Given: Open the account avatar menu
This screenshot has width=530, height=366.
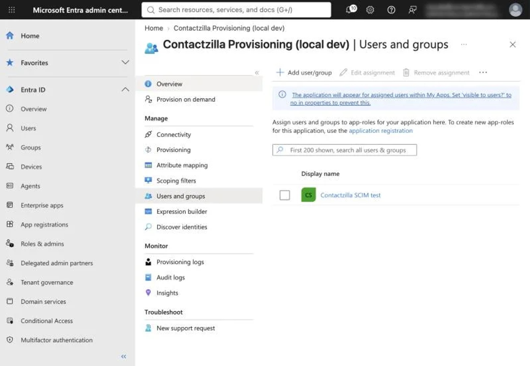Looking at the screenshot, I should click(515, 10).
